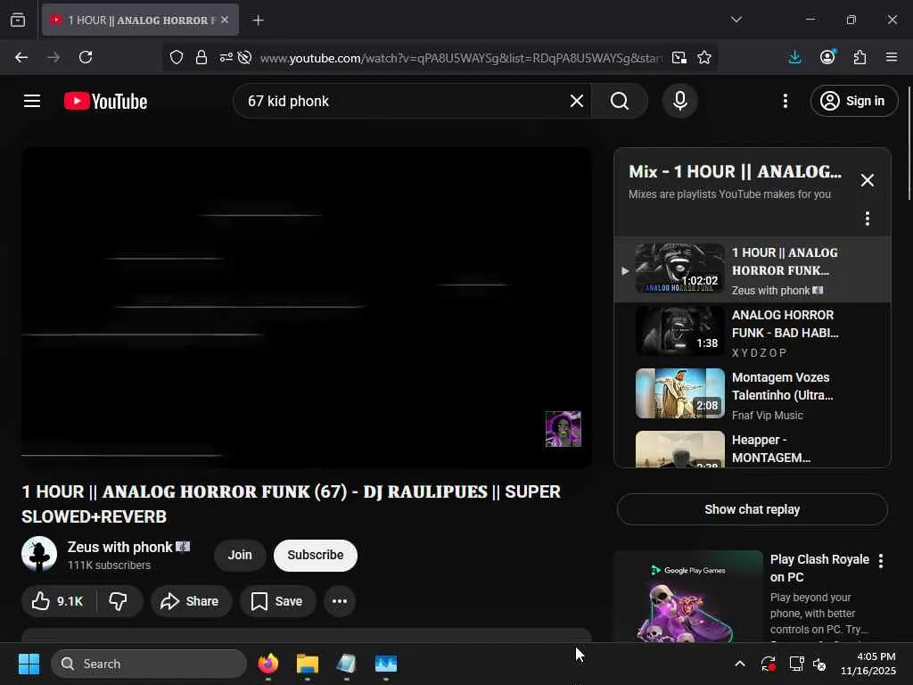Open Firefox application menu
This screenshot has width=913, height=685.
point(892,57)
